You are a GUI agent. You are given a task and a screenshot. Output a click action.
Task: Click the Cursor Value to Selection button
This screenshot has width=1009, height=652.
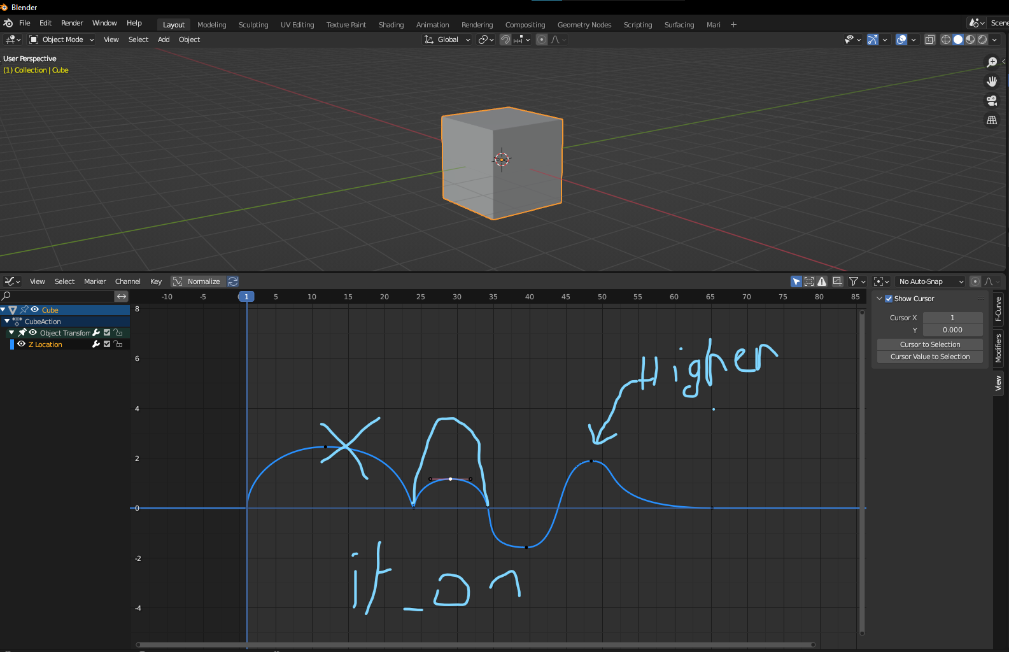(x=930, y=357)
